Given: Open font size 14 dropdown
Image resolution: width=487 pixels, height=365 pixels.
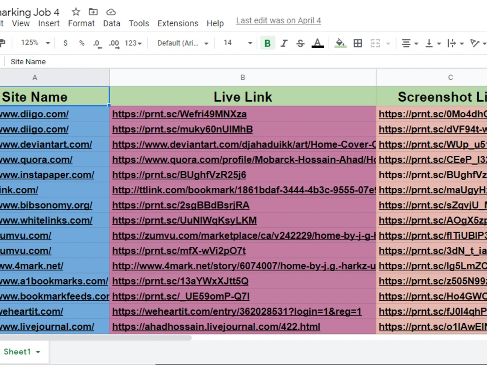Looking at the screenshot, I should (238, 43).
